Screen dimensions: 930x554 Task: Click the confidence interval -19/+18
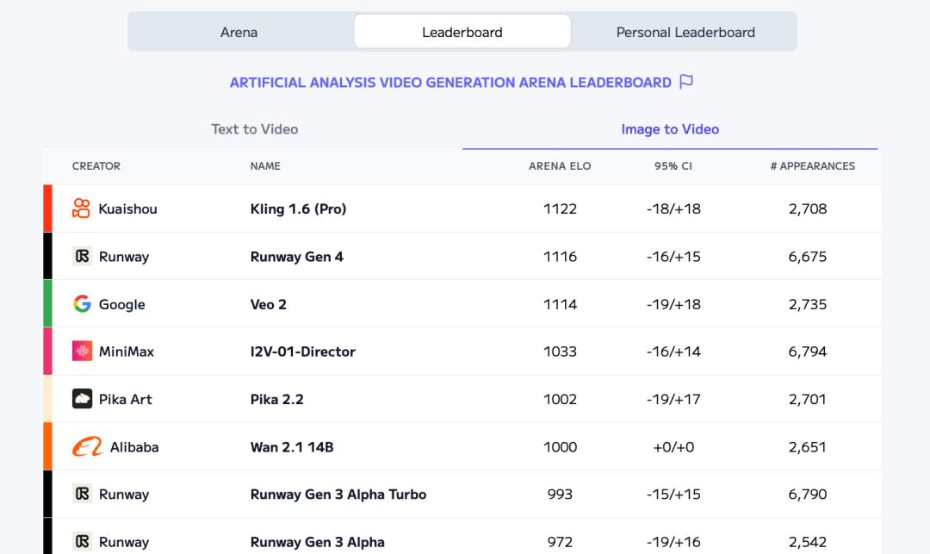coord(673,304)
